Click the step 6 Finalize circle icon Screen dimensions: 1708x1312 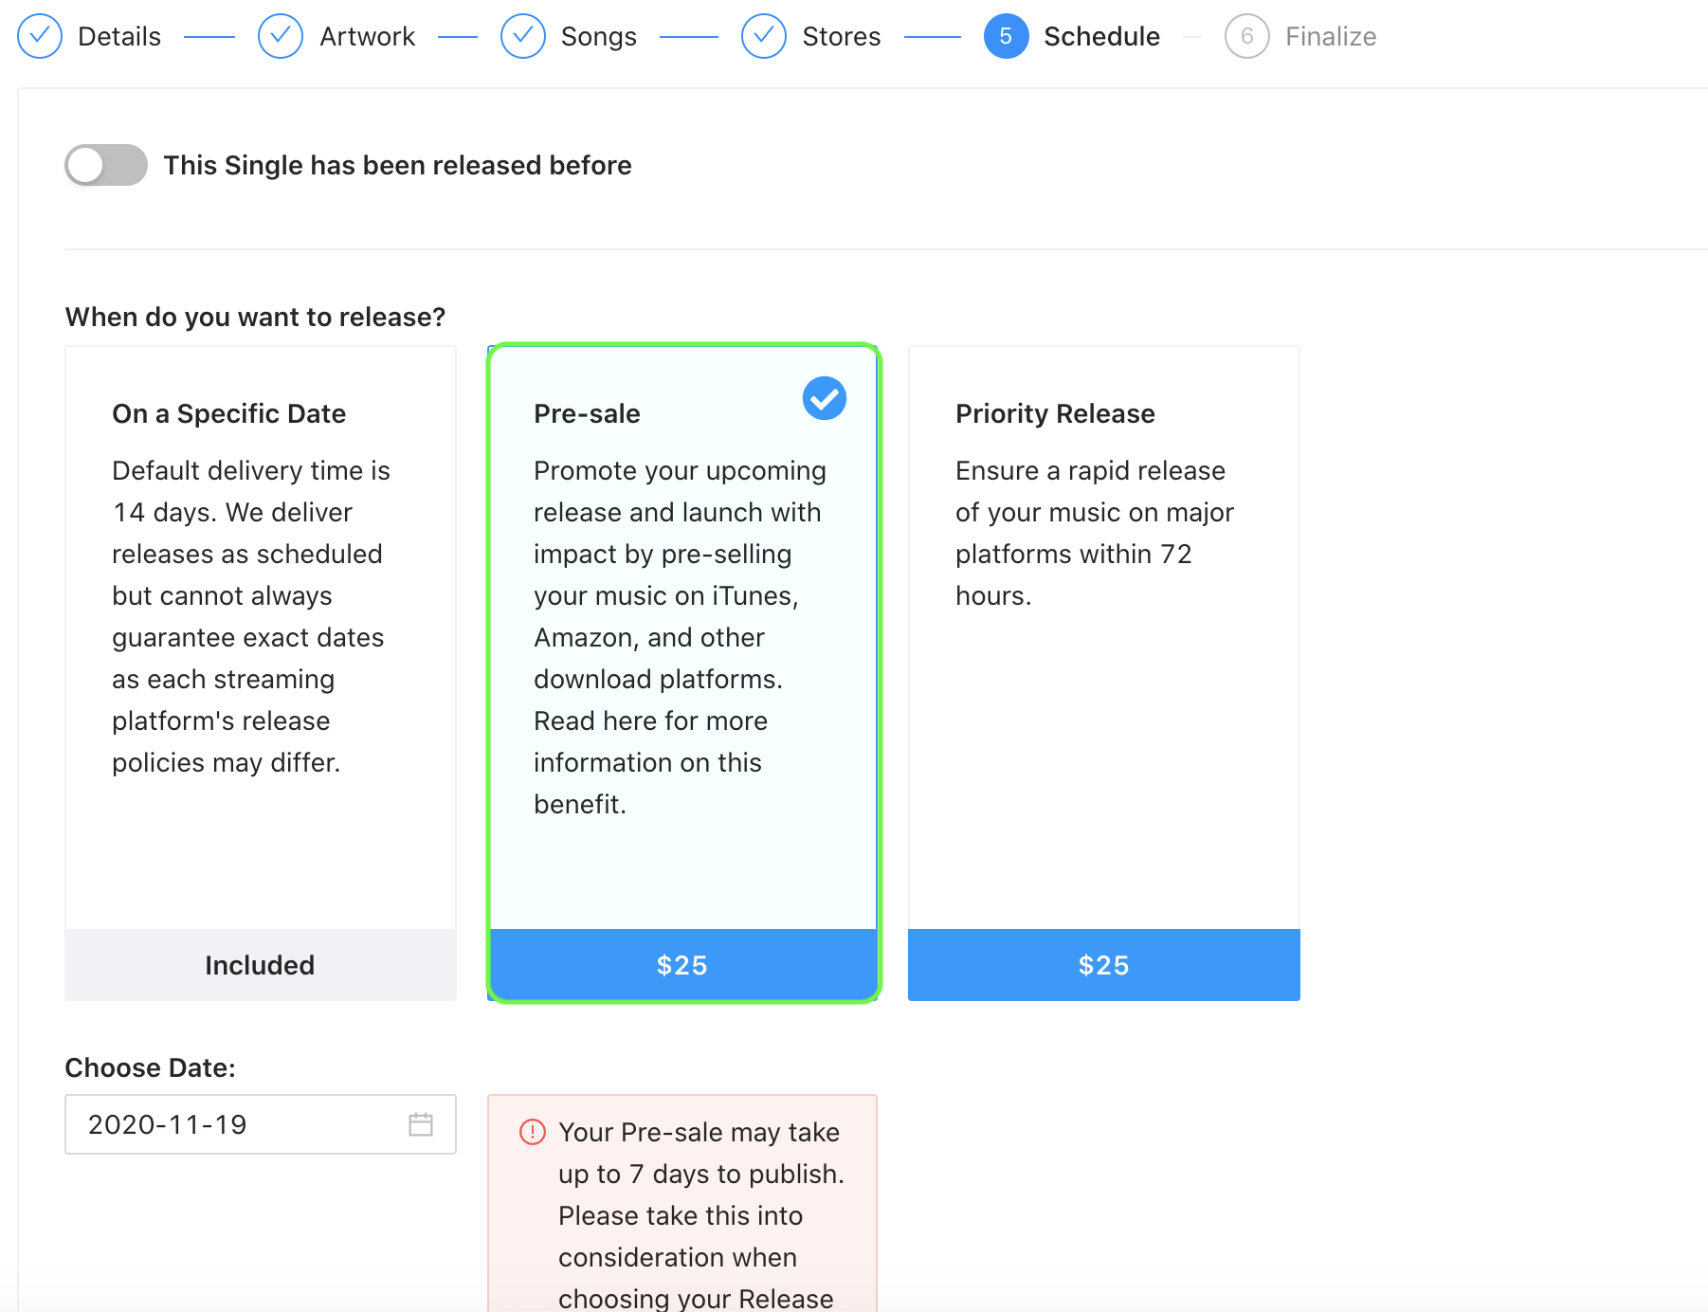tap(1247, 36)
